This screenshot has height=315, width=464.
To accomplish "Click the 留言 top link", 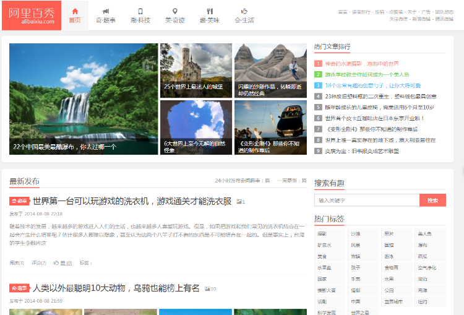I will coord(343,12).
